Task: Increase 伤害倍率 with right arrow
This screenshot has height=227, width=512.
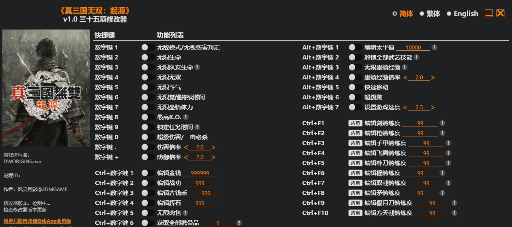Action: click(213, 147)
